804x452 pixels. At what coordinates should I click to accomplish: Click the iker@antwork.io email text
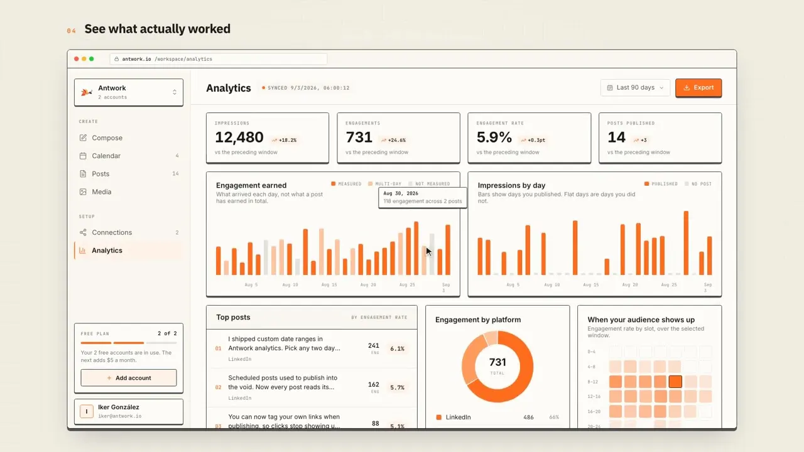click(120, 416)
